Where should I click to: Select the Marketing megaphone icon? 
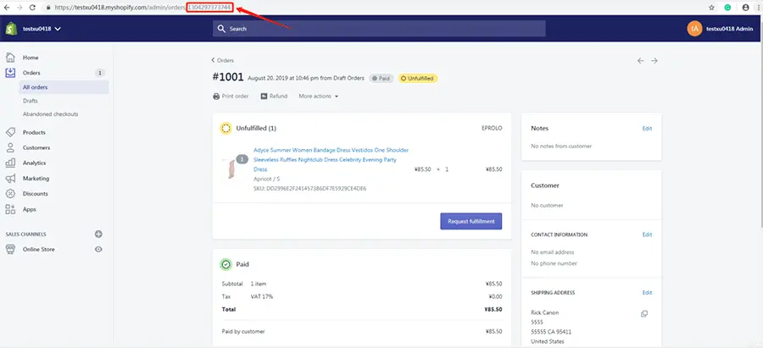click(10, 179)
